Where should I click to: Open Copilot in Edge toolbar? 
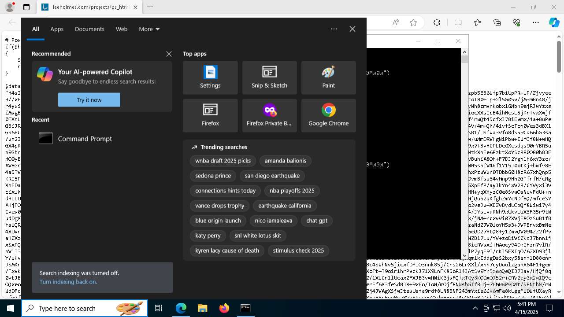pos(554,22)
